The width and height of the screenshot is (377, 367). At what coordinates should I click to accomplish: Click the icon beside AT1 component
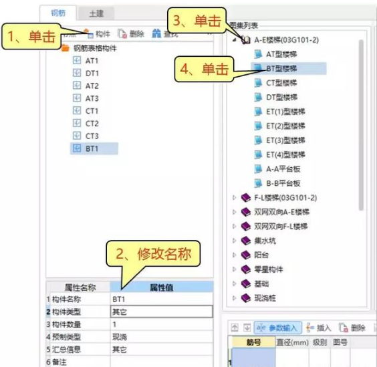[77, 60]
